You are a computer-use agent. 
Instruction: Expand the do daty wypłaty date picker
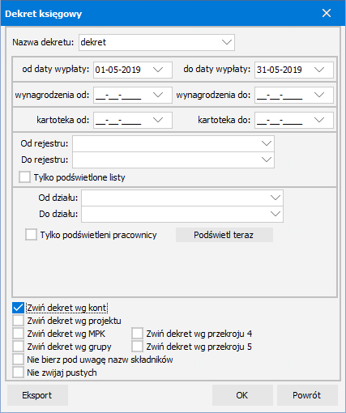click(319, 70)
